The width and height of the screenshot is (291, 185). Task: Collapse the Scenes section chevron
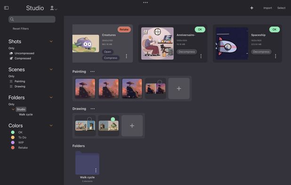51,69
